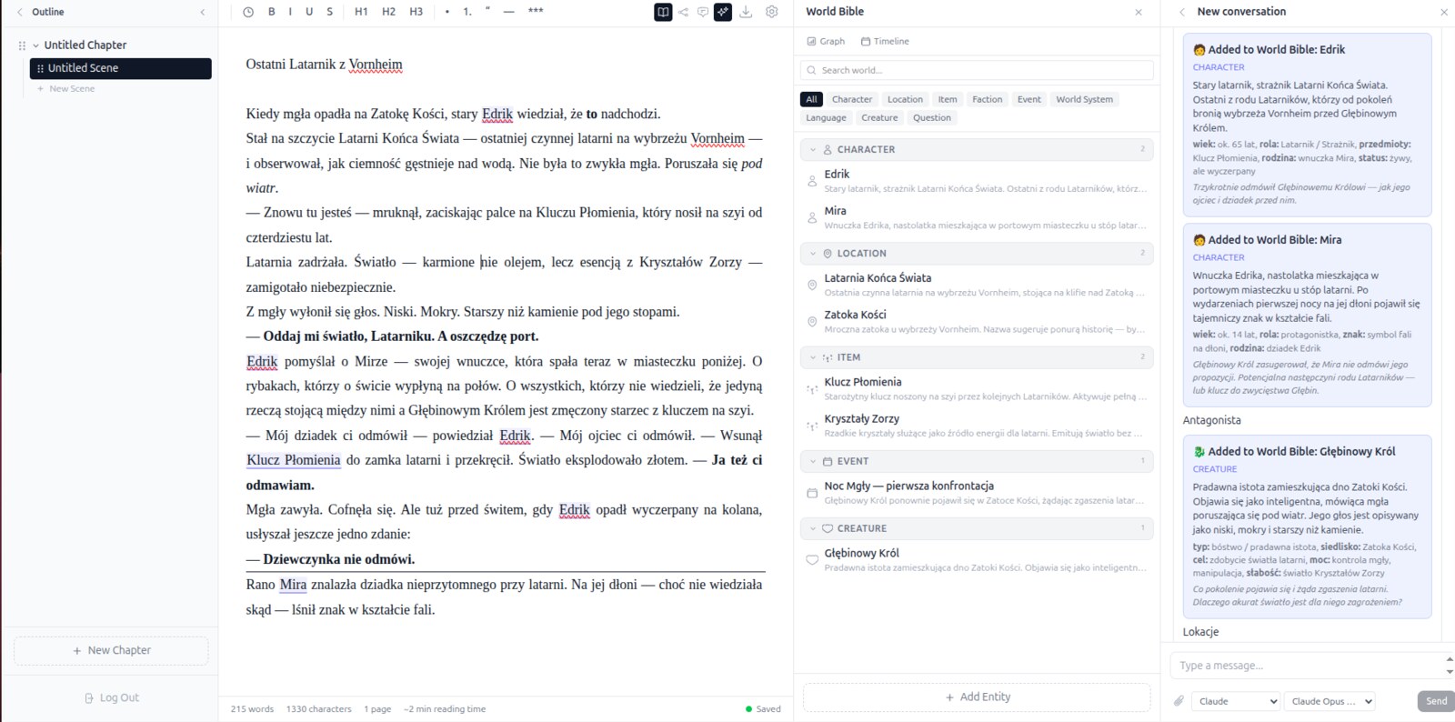Toggle the World Bible book icon
The image size is (1455, 722).
[663, 12]
